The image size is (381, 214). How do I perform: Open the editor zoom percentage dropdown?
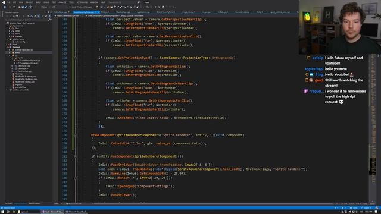coord(57,204)
